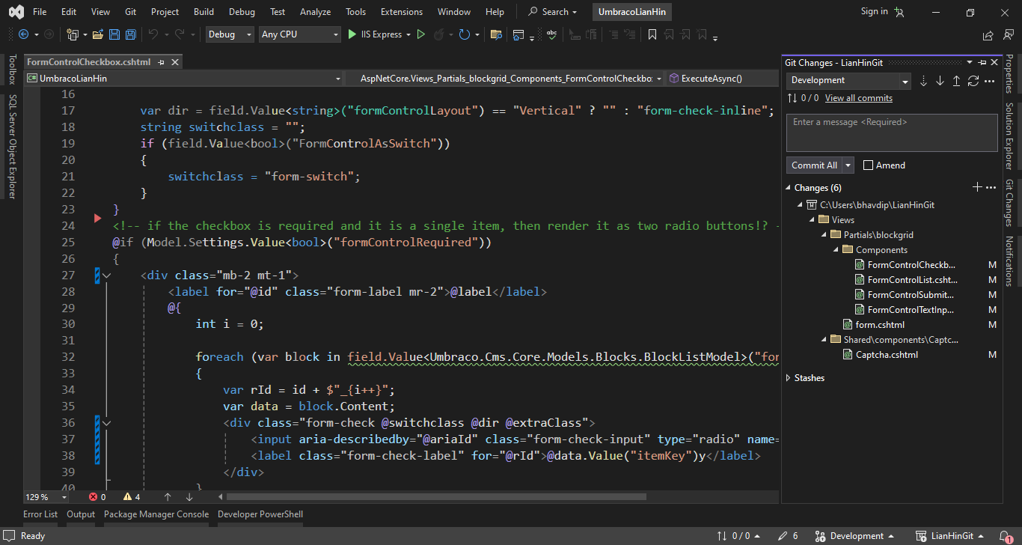The image size is (1022, 545).
Task: Click Fetch dotted down arrow in Git Changes
Action: [x=924, y=81]
